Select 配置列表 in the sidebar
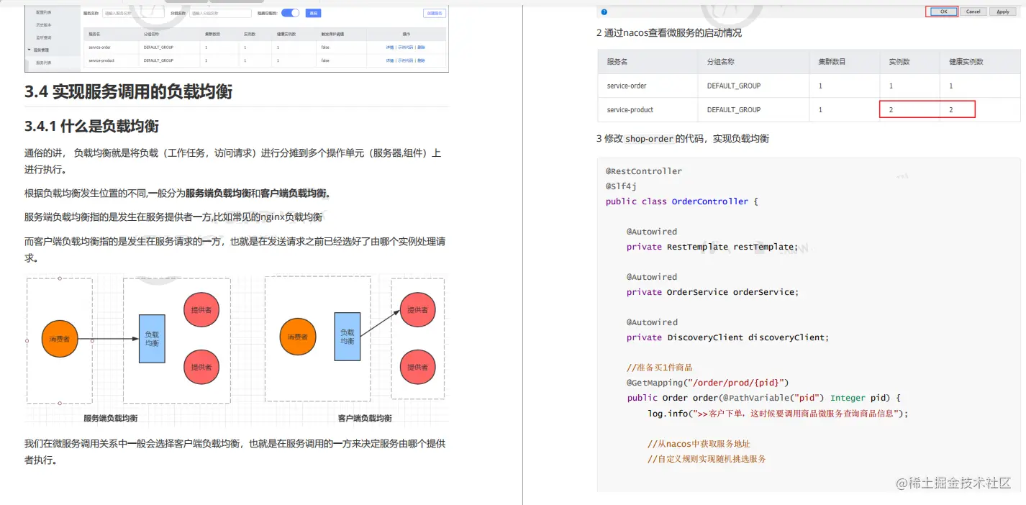Viewport: 1026px width, 505px height. (44, 12)
